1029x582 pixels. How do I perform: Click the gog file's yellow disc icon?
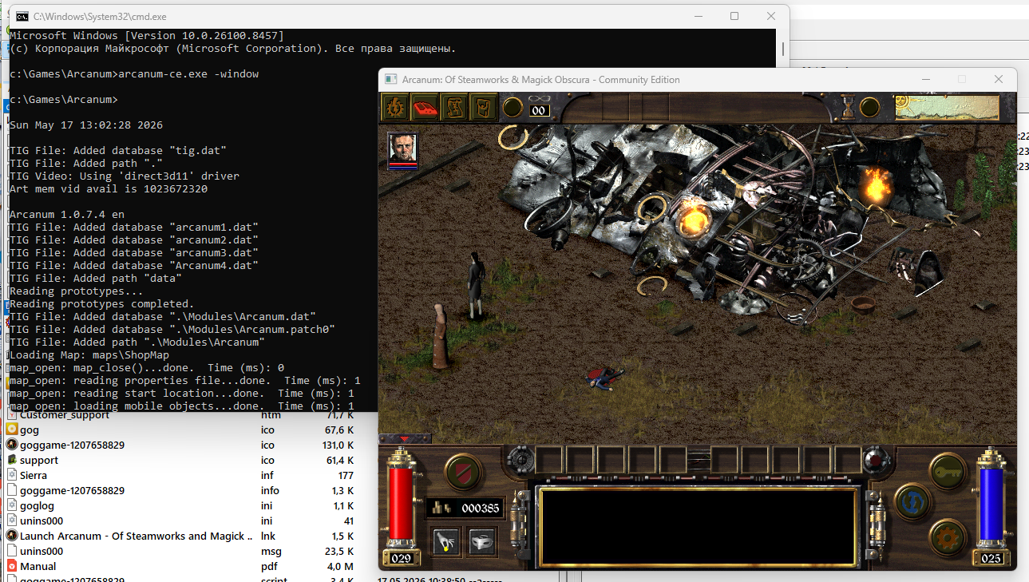click(12, 430)
